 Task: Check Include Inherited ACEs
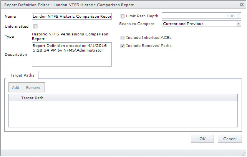[123, 38]
